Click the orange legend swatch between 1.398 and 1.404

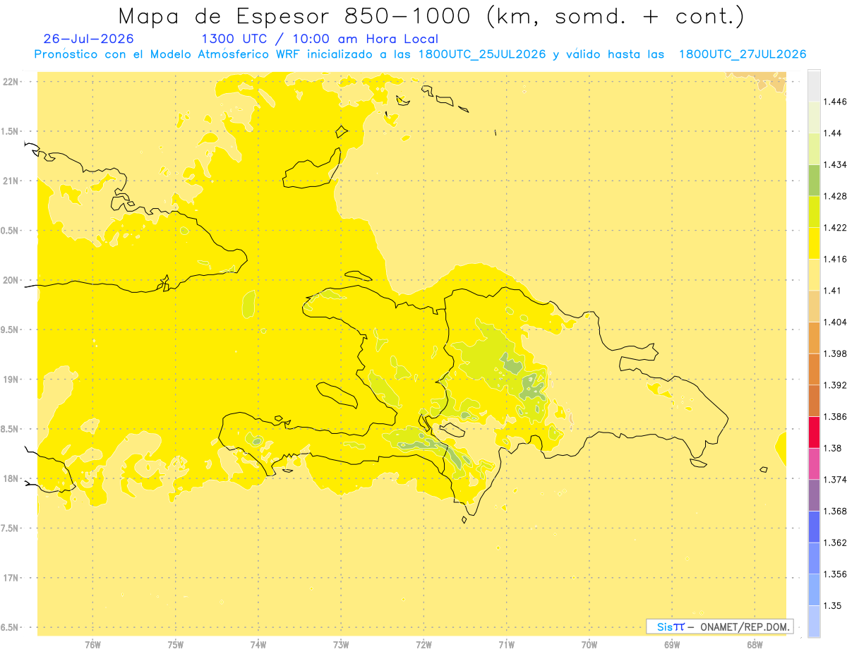click(x=814, y=337)
